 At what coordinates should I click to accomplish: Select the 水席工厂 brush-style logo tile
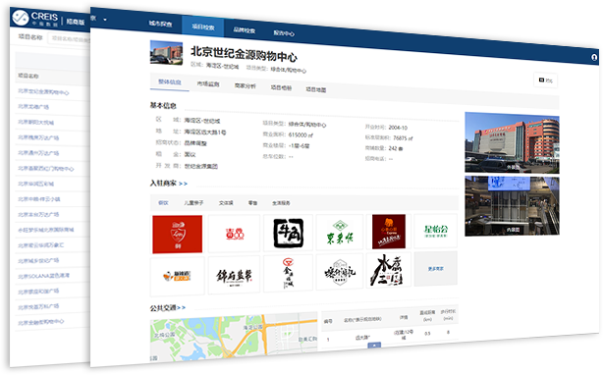(x=388, y=270)
